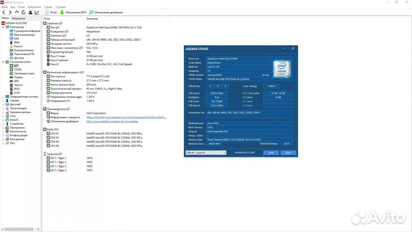
Task: Refresh the page with the circular arrow icon
Action: (23, 13)
